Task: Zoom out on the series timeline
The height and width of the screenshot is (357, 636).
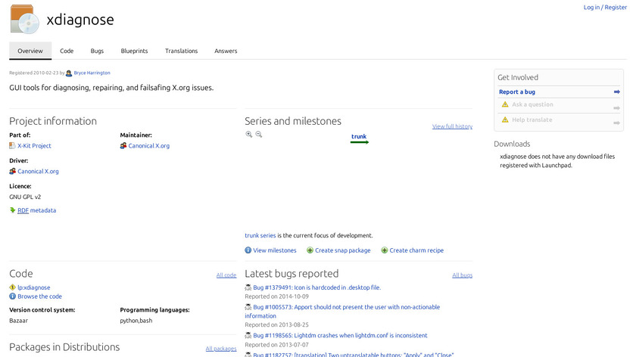Action: (x=259, y=134)
